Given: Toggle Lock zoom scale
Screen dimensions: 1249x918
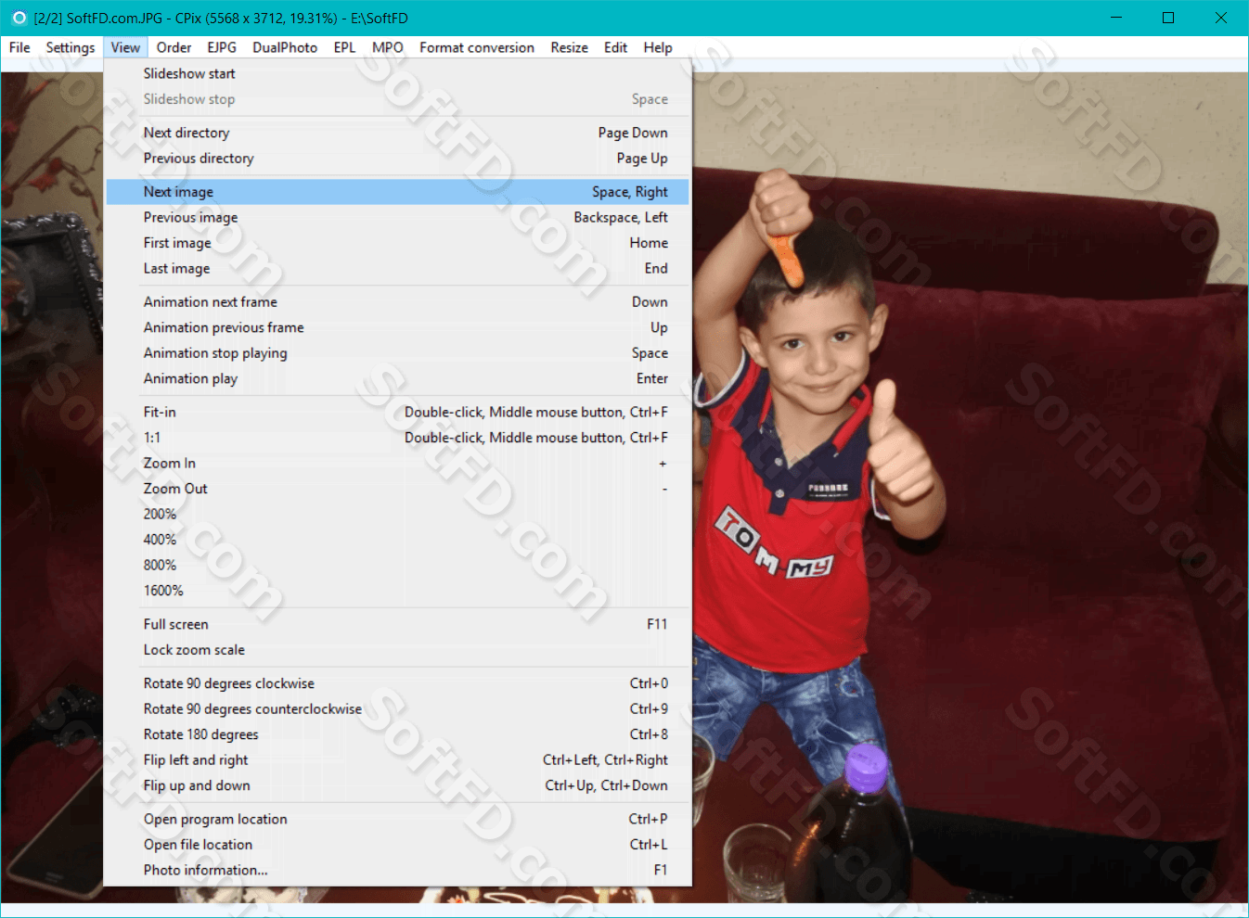Looking at the screenshot, I should coord(397,650).
